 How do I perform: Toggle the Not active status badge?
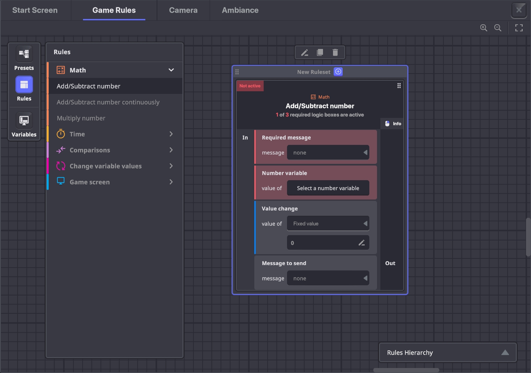pos(250,86)
